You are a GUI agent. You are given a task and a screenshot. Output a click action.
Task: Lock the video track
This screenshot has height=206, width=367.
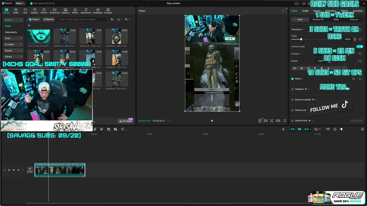point(9,170)
